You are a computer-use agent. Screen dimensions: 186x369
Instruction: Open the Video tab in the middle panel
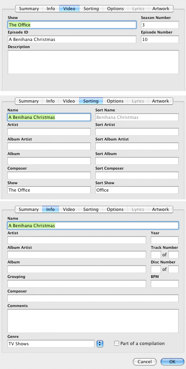pyautogui.click(x=69, y=101)
